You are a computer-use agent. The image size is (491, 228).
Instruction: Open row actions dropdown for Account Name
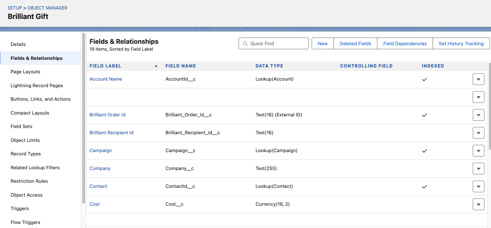[478, 79]
